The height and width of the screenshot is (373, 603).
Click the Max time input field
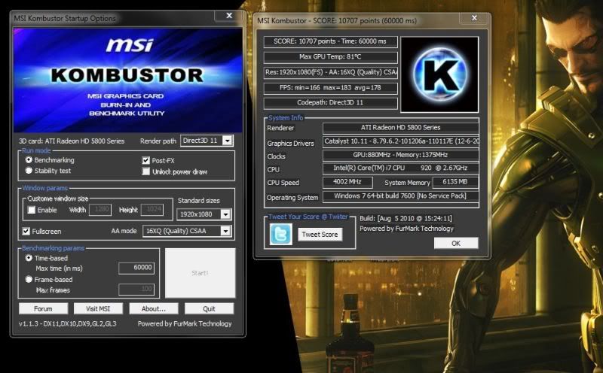(136, 268)
